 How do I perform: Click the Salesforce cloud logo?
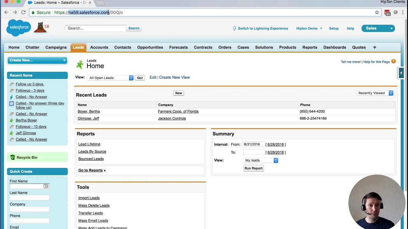pos(19,28)
